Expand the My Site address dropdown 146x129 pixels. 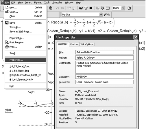click(101, 14)
